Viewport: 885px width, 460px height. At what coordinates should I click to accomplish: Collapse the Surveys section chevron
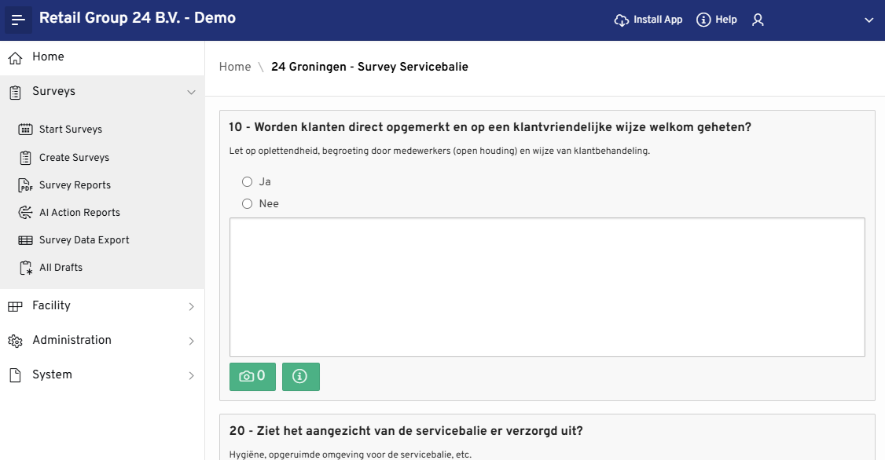[191, 93]
